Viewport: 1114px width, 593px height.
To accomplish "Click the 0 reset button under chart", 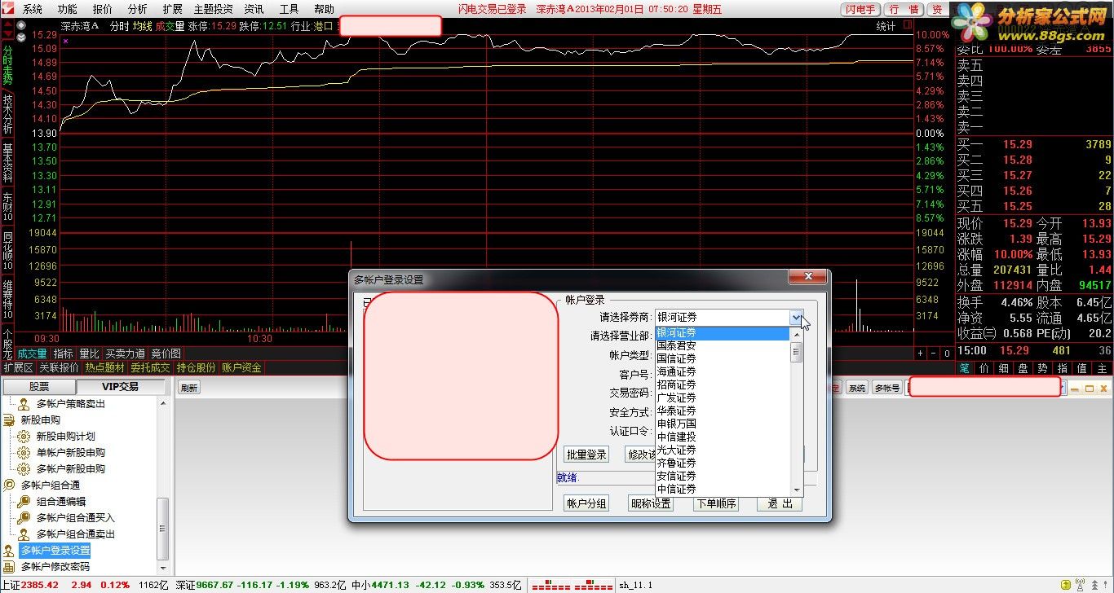I will point(947,354).
